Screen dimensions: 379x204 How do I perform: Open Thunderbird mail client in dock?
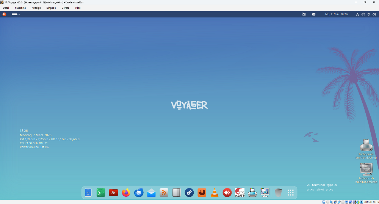click(x=139, y=193)
